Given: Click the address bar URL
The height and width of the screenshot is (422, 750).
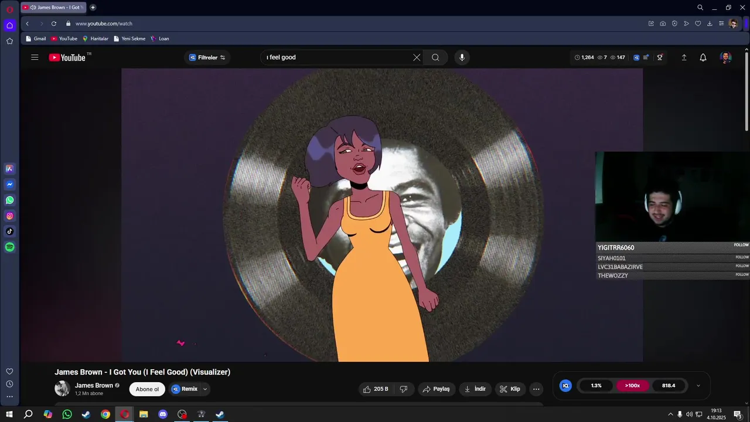Looking at the screenshot, I should (x=104, y=23).
